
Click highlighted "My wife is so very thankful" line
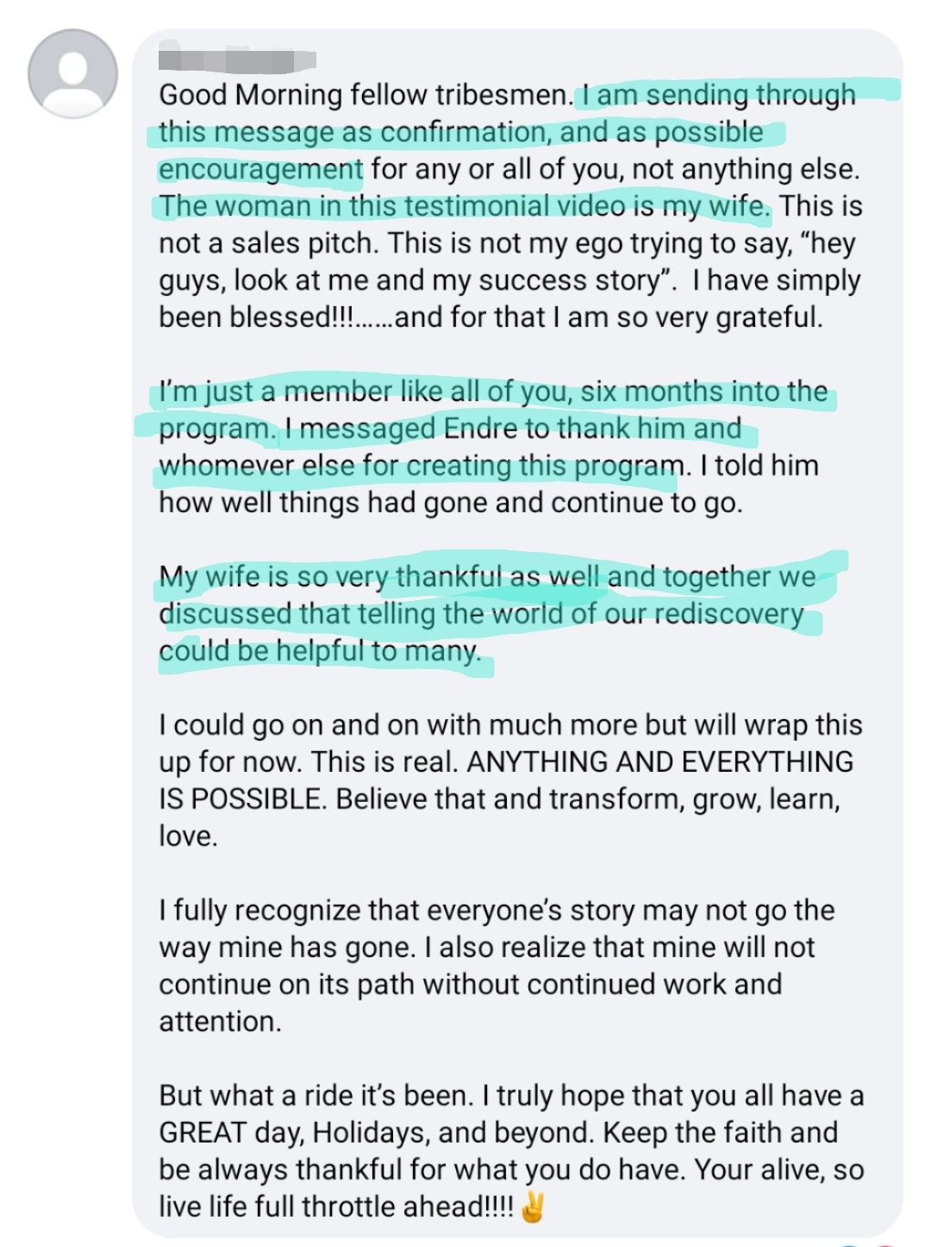345,576
